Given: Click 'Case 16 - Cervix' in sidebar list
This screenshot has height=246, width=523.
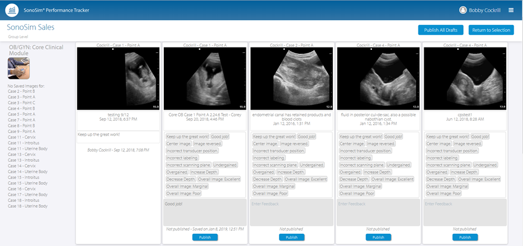Looking at the screenshot, I should point(22,189).
